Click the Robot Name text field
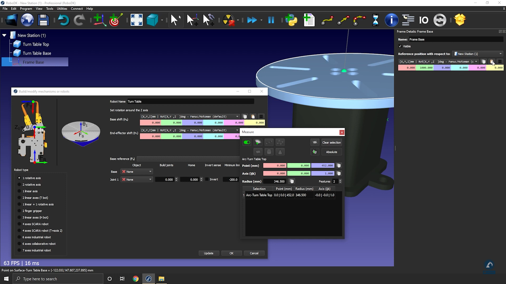This screenshot has height=284, width=506. [190, 102]
